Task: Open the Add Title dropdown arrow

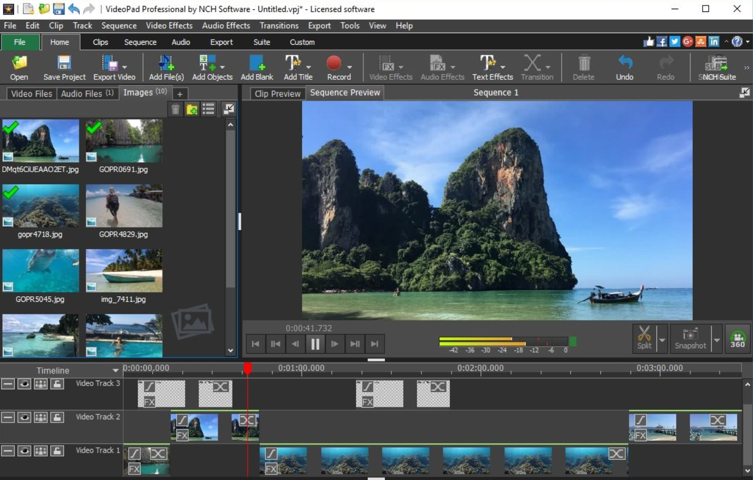Action: click(x=308, y=67)
